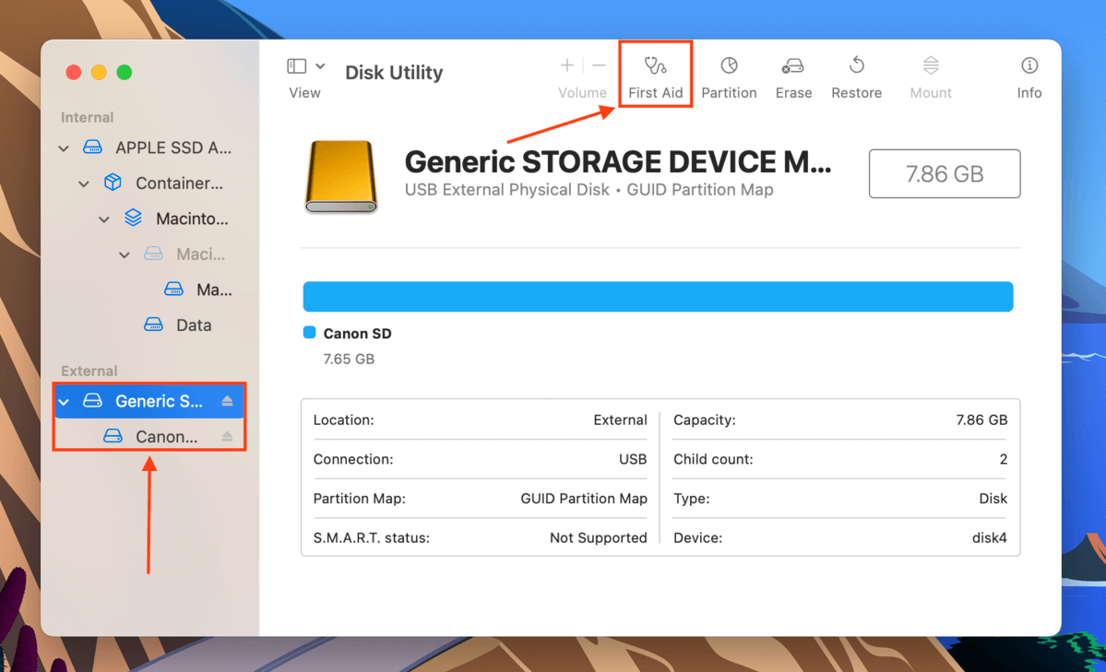Click the blue Canon SD legend swatch
1106x672 pixels.
coord(309,333)
